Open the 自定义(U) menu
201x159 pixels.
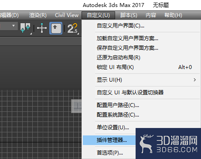pos(98,15)
